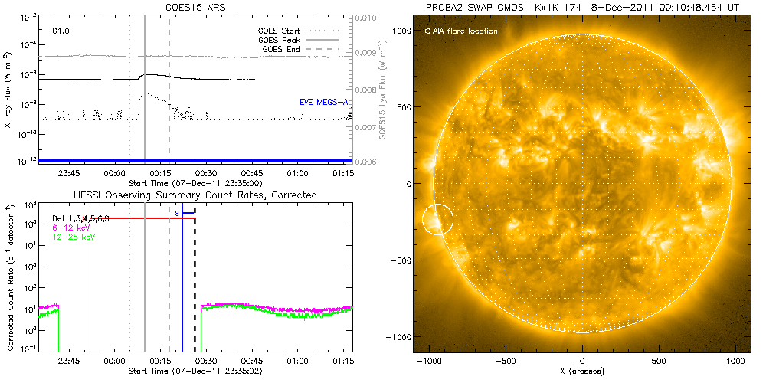Click the PROBA2 SWAP image title
Image resolution: width=766 pixels, height=383 pixels.
coord(582,7)
